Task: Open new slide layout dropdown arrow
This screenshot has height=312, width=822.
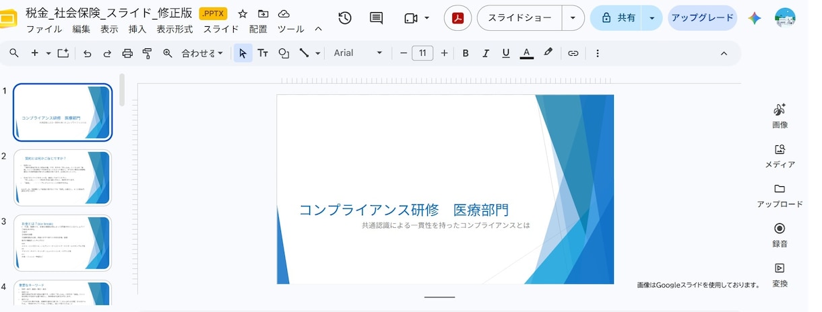Action: pos(48,53)
